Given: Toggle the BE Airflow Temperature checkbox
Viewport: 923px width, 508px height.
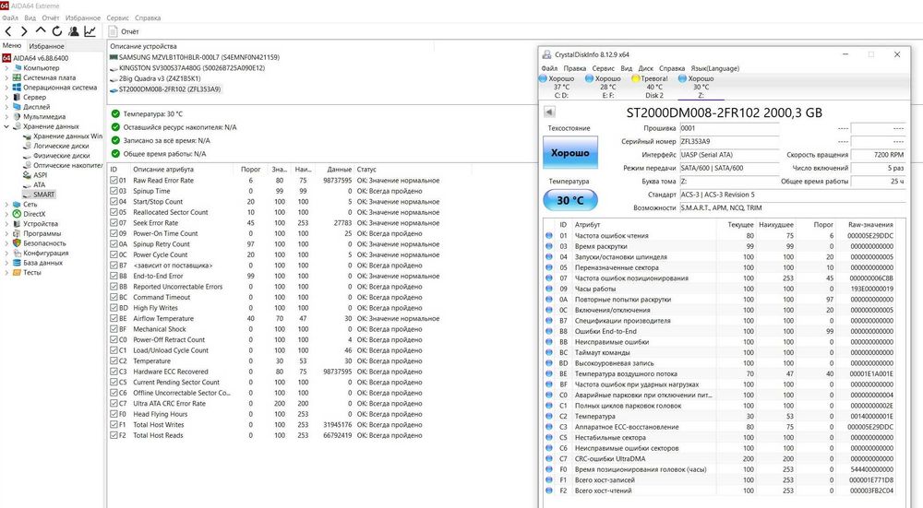Looking at the screenshot, I should coord(114,319).
